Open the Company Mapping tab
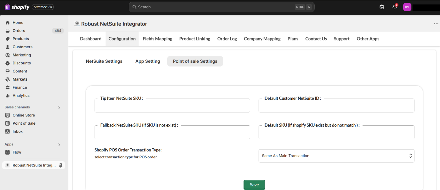This screenshot has height=190, width=440. pyautogui.click(x=262, y=39)
